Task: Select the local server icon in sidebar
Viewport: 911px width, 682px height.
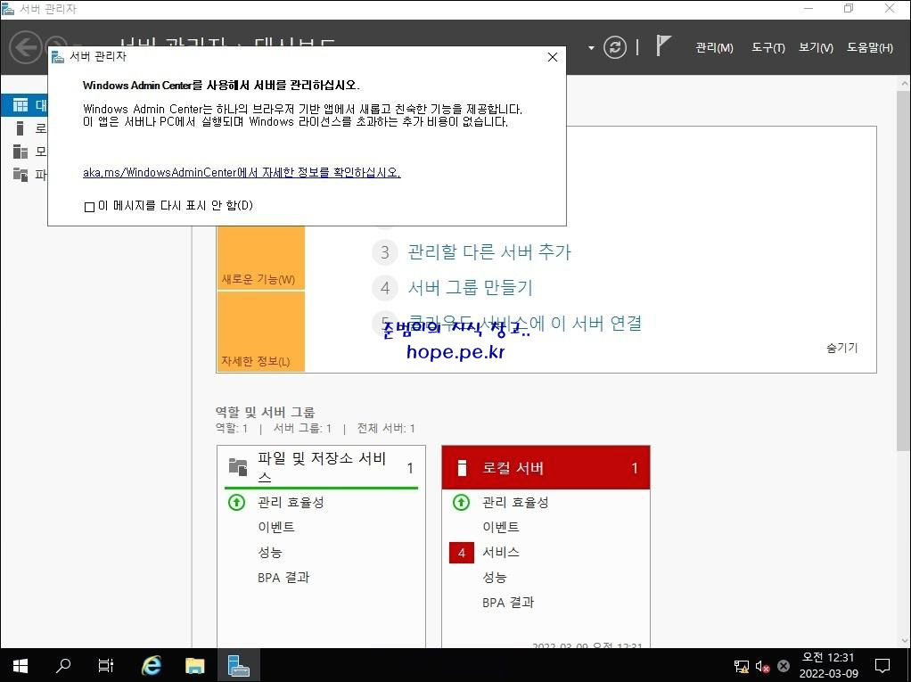Action: [20, 128]
